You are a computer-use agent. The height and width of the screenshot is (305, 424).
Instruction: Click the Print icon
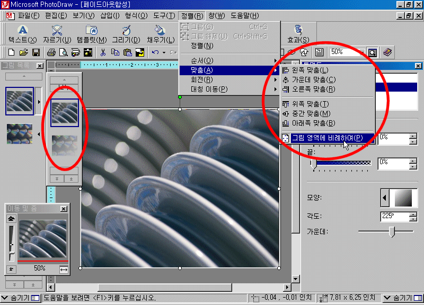[51, 52]
